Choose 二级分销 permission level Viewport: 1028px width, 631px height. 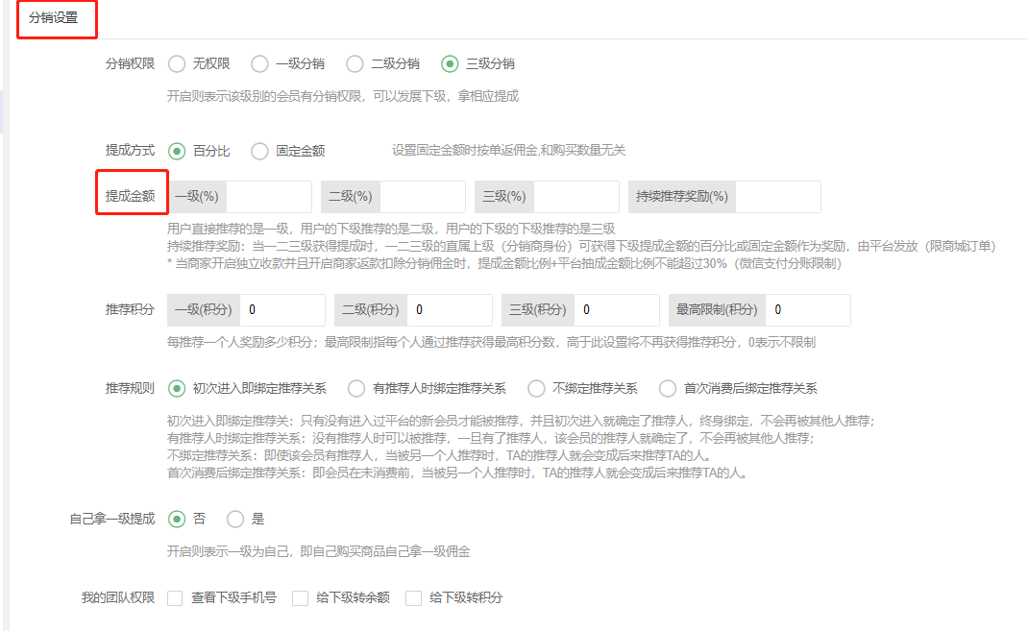coord(355,64)
